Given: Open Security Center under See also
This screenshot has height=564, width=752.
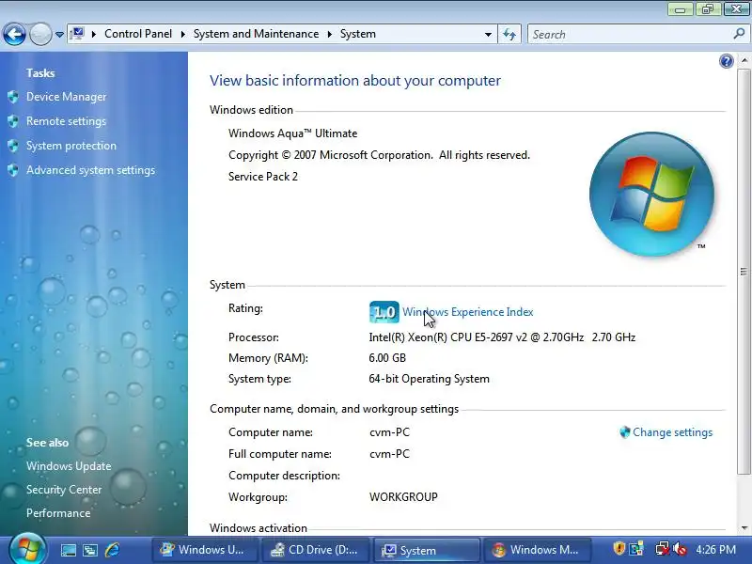Looking at the screenshot, I should (x=64, y=489).
